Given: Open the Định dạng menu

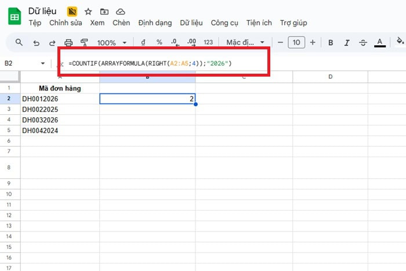Looking at the screenshot, I should (x=155, y=23).
